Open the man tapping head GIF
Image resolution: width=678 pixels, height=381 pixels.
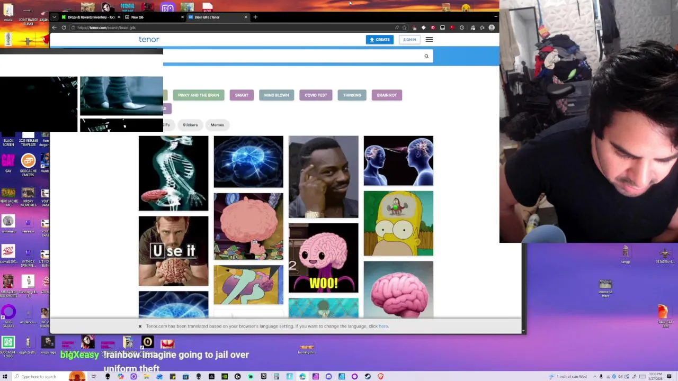(x=323, y=177)
